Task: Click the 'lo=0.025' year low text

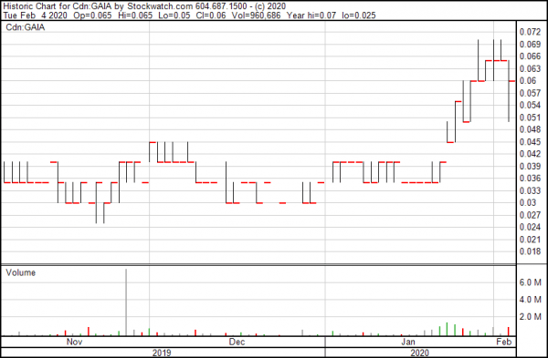Action: tap(359, 15)
